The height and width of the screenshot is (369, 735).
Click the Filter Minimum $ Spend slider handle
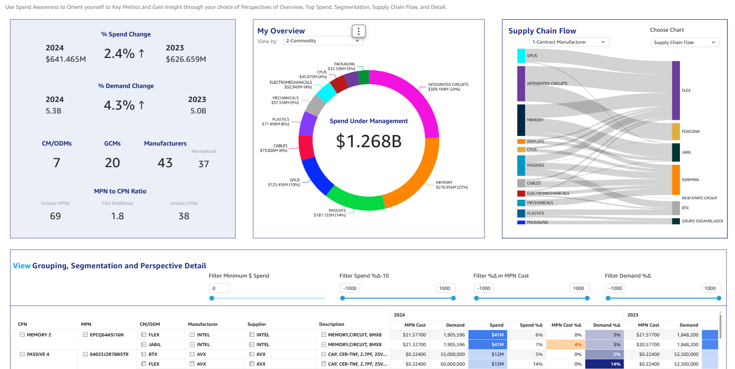(212, 298)
